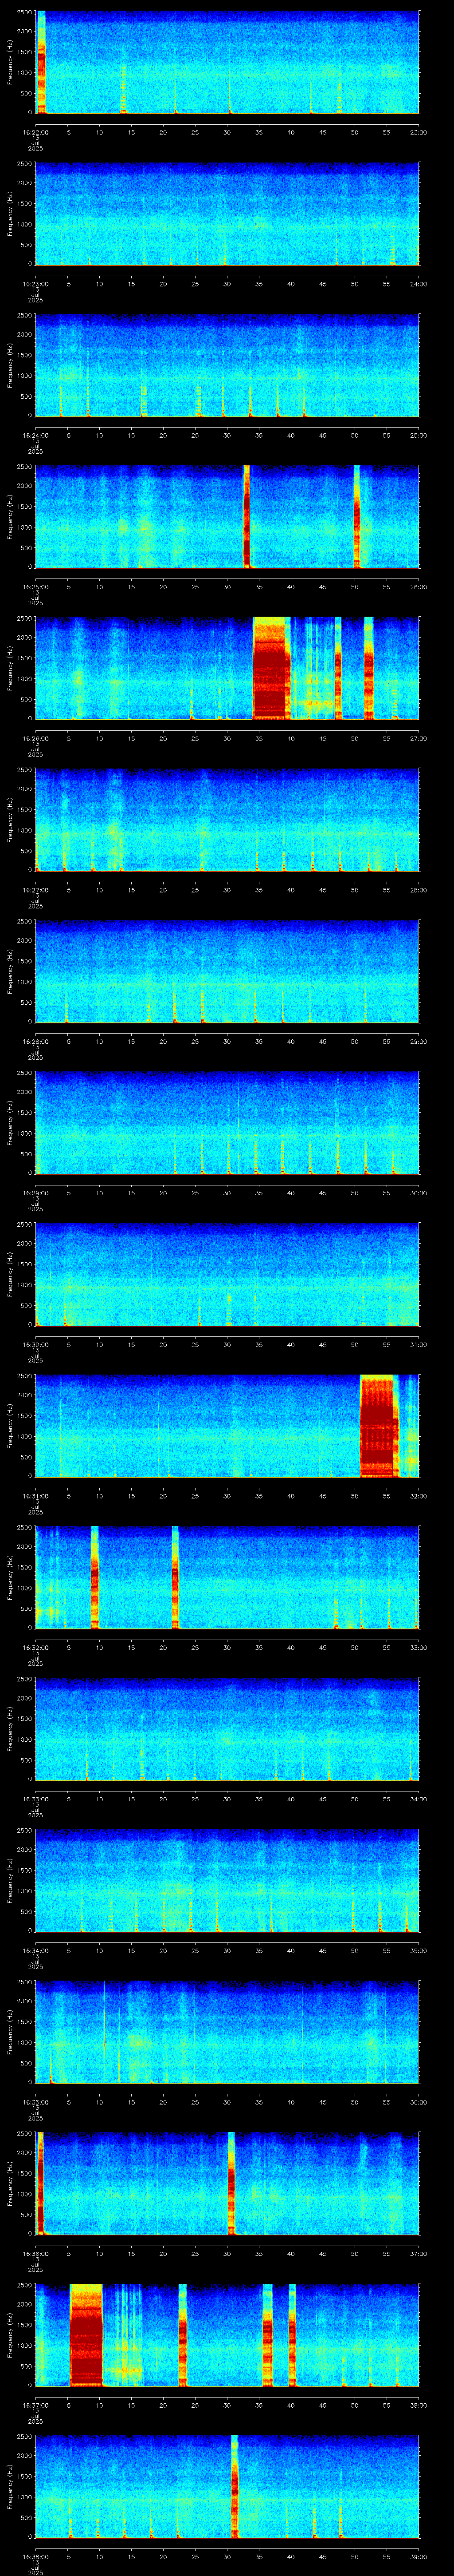Select the wide red event at 35 seconds in 16:26 panel
The width and height of the screenshot is (454, 2576).
point(270,668)
